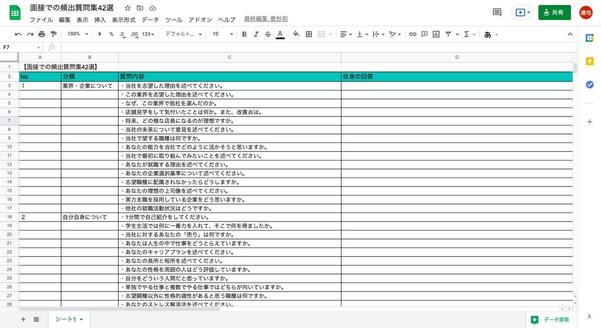This screenshot has width=601, height=328.
Task: Open the ファイル menu
Action: point(41,19)
